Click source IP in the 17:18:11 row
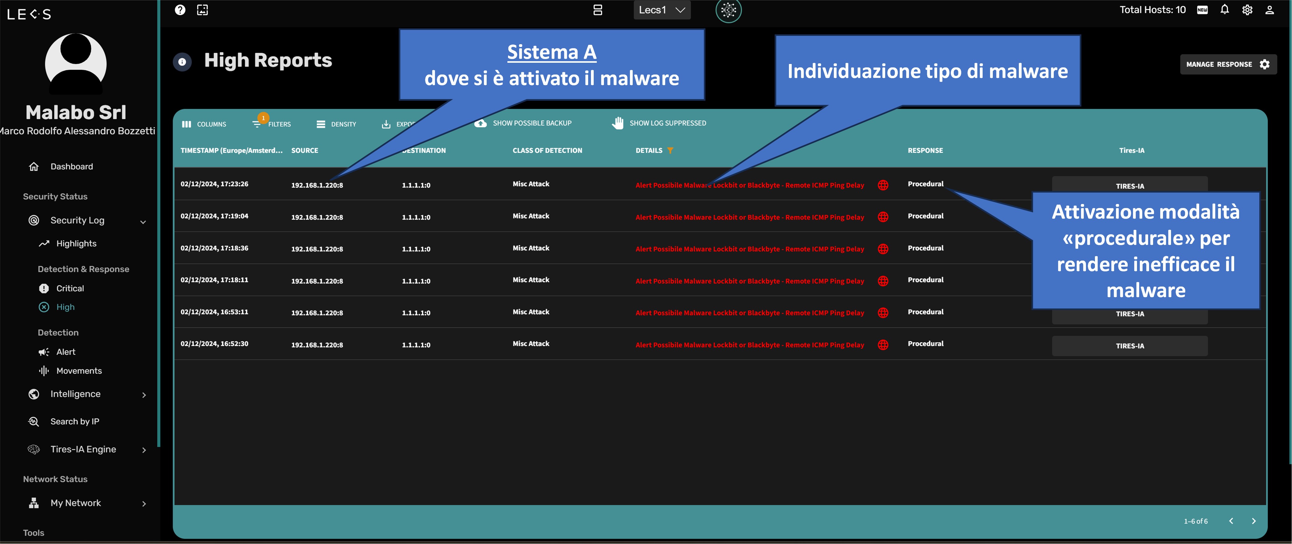 [317, 281]
